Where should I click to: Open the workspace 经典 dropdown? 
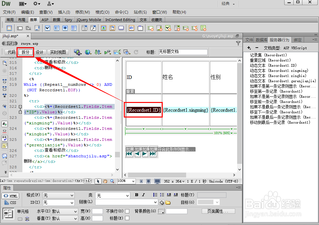pyautogui.click(x=228, y=4)
